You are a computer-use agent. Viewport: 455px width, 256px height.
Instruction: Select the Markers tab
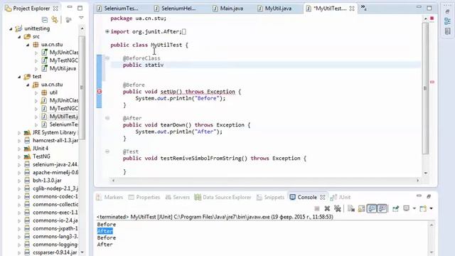pyautogui.click(x=109, y=198)
